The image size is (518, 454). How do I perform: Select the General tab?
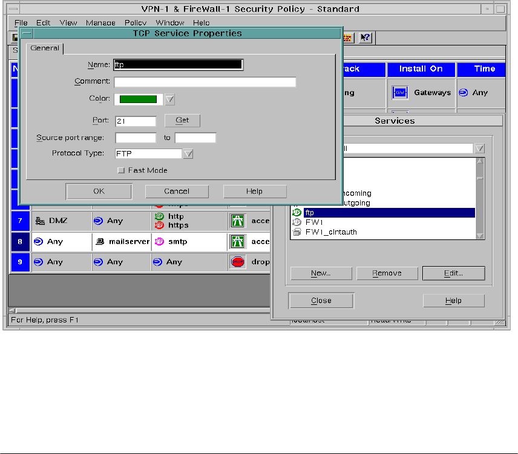(45, 48)
